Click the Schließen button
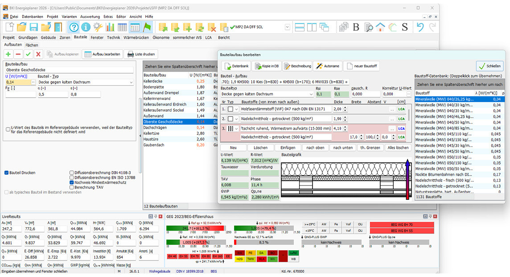Viewport: 510px width, 277px height. pyautogui.click(x=489, y=66)
